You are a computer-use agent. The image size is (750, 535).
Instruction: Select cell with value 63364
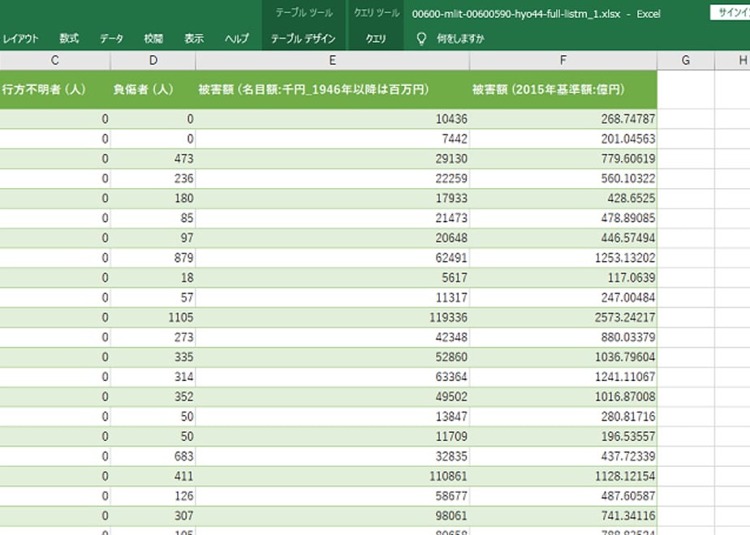coord(333,377)
